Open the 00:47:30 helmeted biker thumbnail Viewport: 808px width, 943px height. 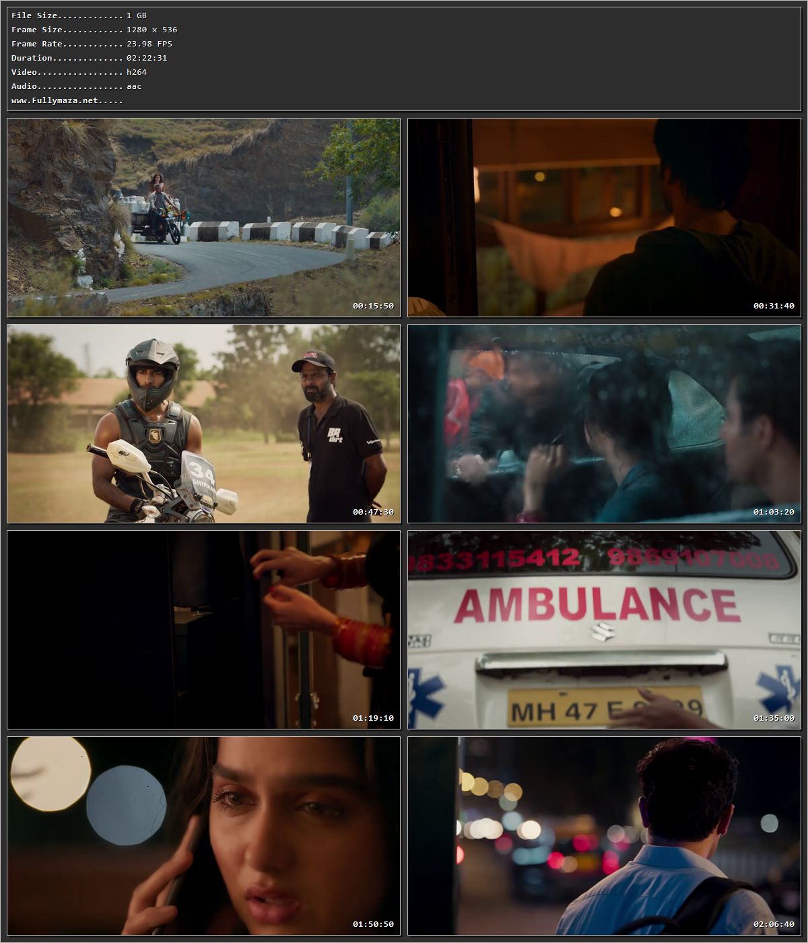[203, 424]
